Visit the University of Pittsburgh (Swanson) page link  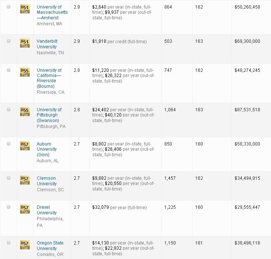pos(49,115)
